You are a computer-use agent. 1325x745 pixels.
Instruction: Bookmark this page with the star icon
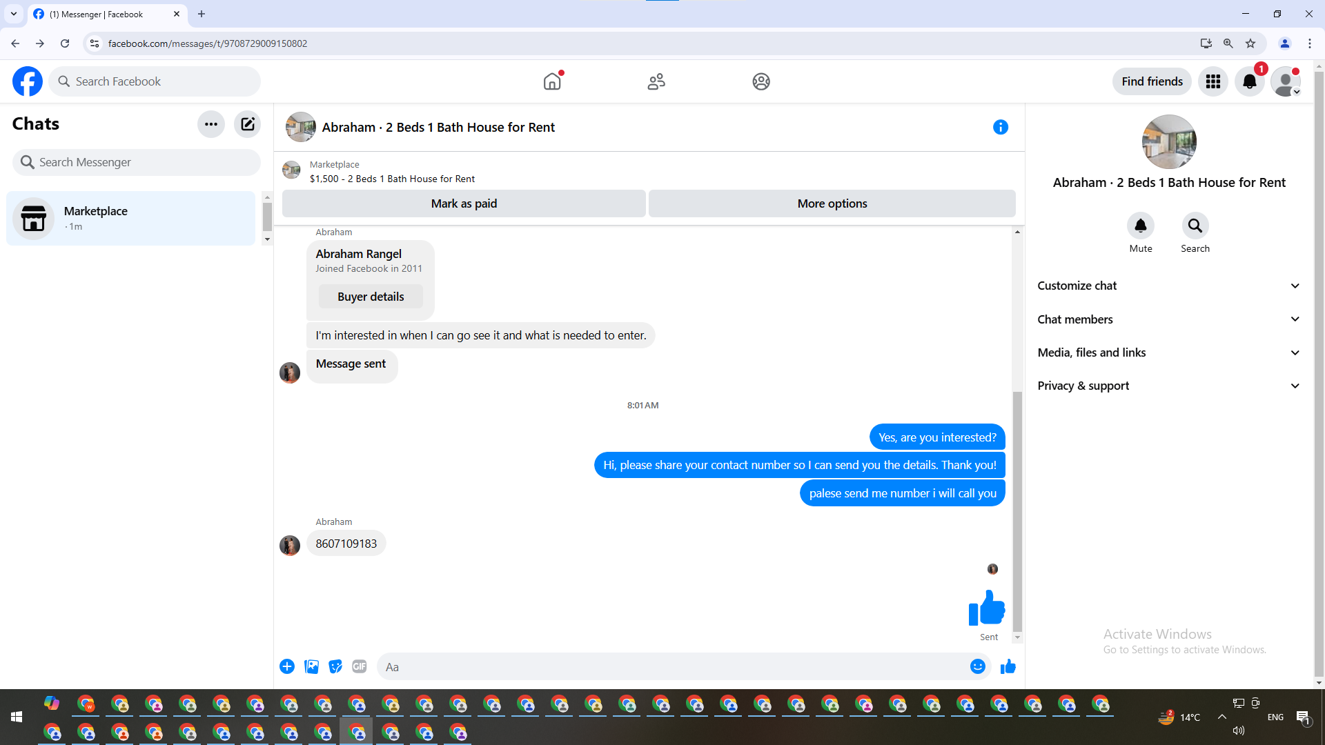tap(1250, 43)
